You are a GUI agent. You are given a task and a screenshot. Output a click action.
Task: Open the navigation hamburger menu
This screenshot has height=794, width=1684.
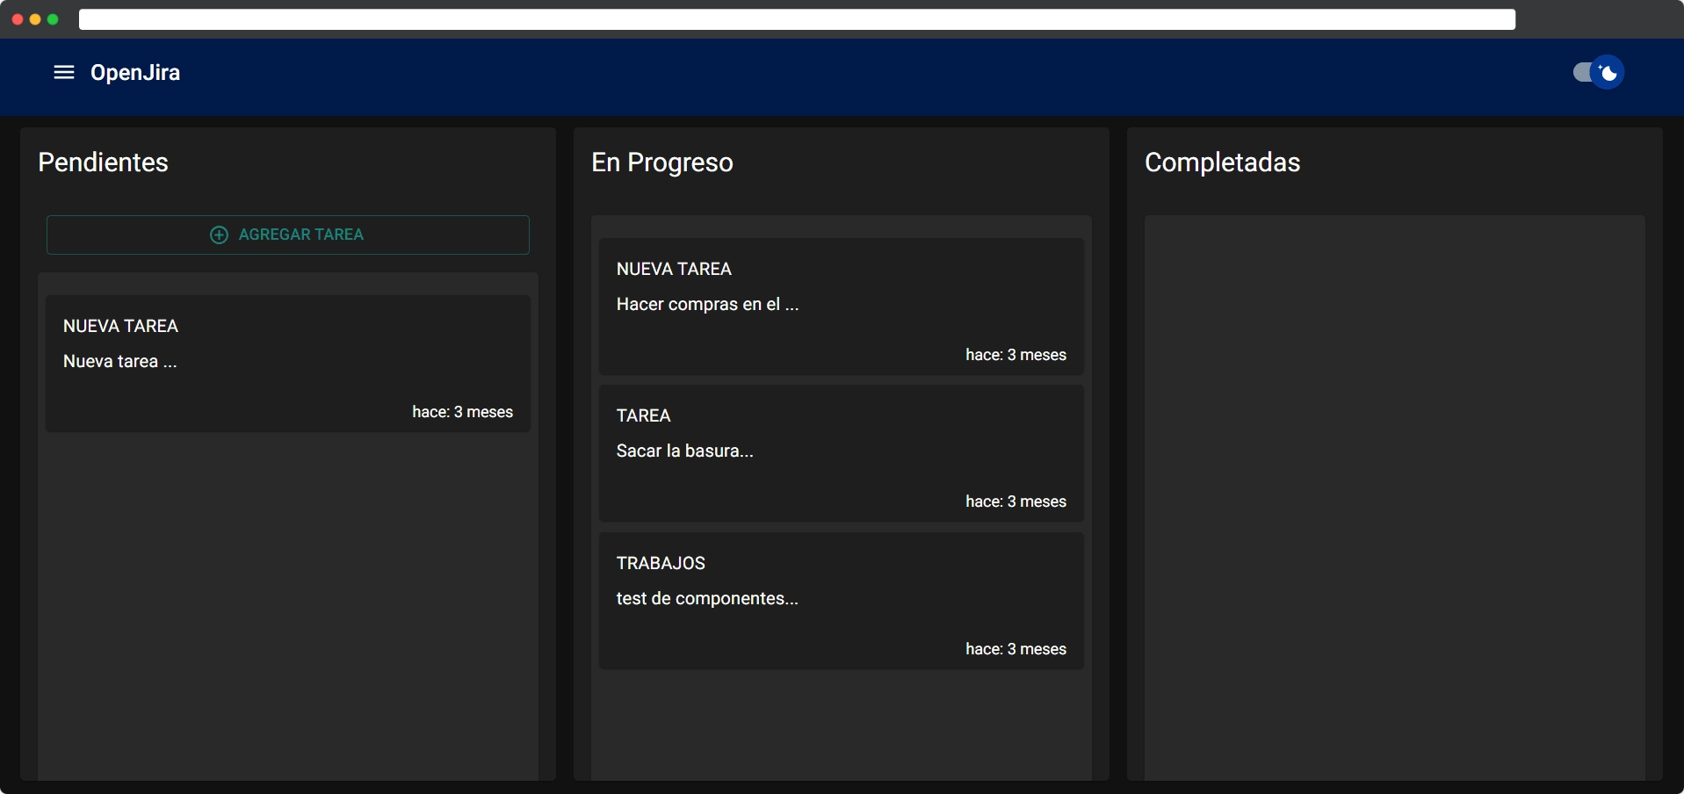tap(63, 73)
